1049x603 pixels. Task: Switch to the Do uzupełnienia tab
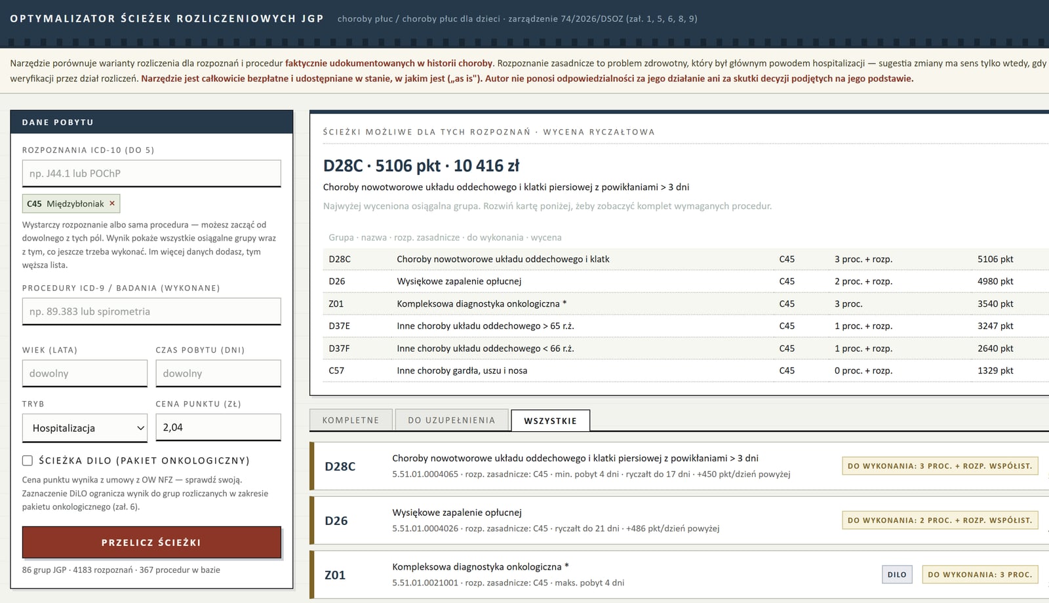pyautogui.click(x=452, y=420)
